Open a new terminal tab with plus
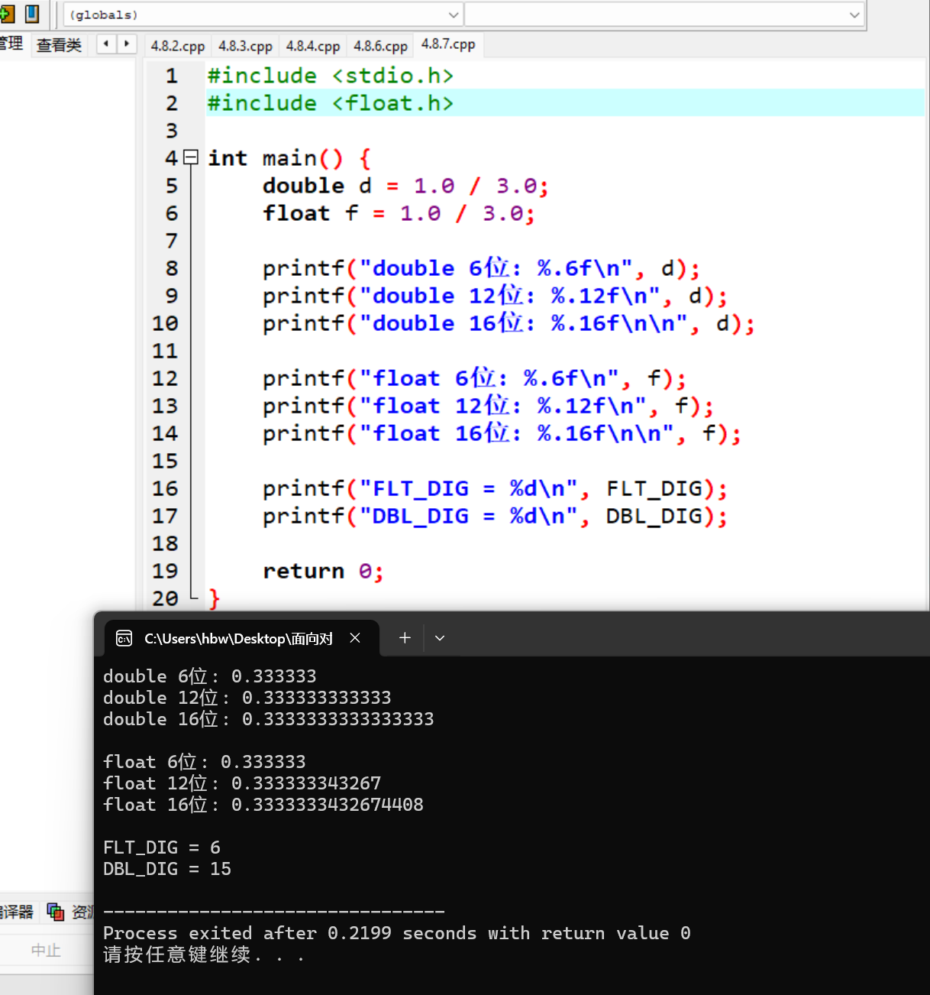This screenshot has width=930, height=995. [405, 637]
